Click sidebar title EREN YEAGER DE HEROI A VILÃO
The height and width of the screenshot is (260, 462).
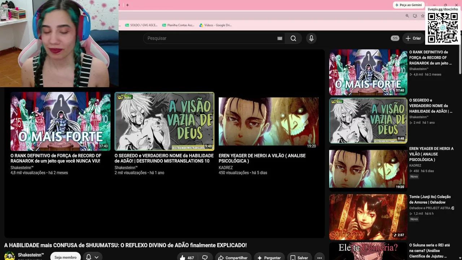431,154
